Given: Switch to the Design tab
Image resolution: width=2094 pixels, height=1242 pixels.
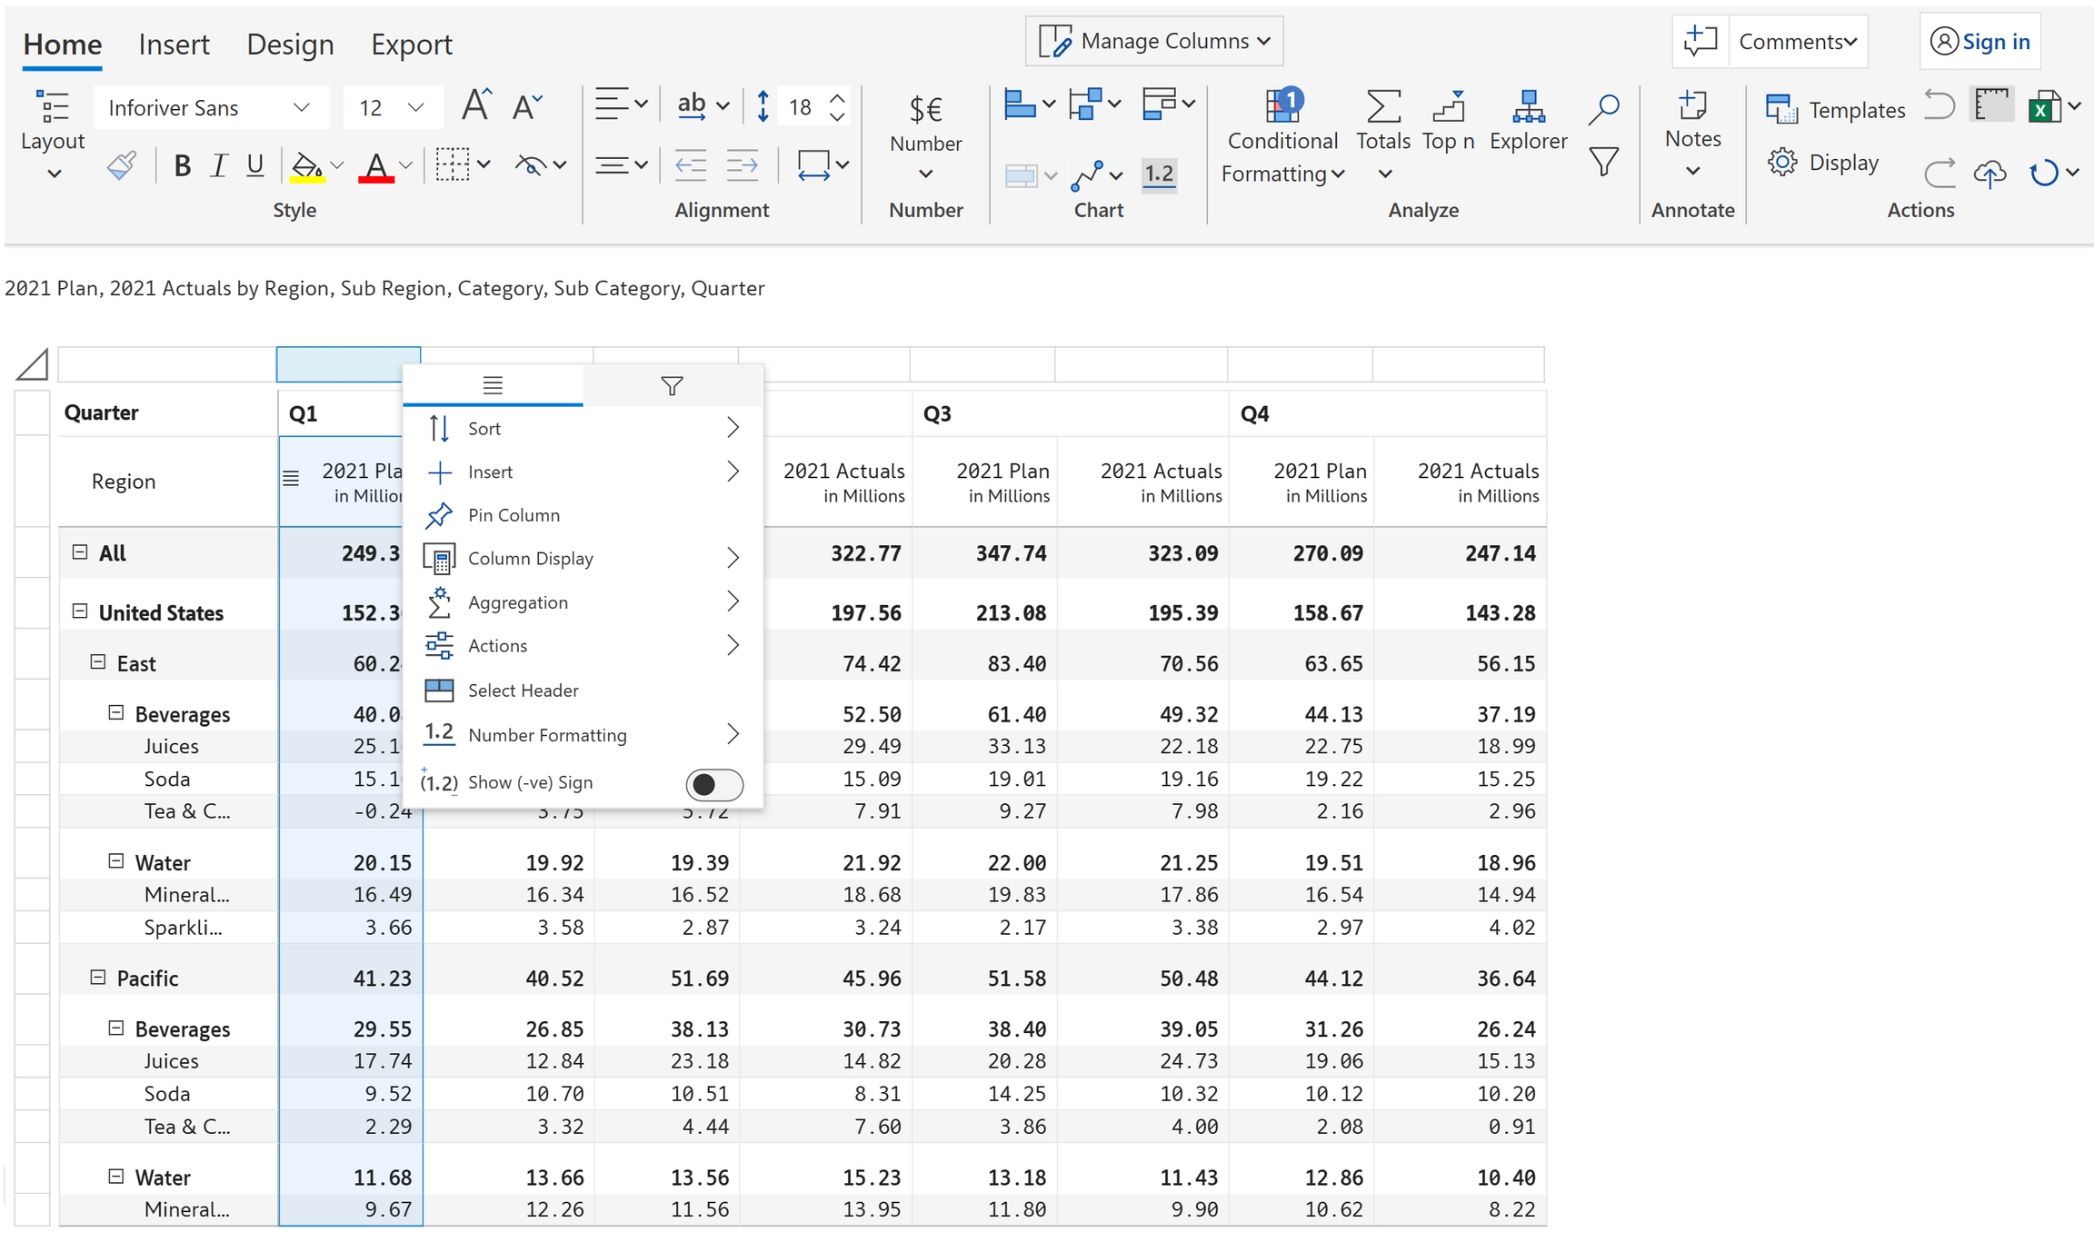Looking at the screenshot, I should point(290,44).
